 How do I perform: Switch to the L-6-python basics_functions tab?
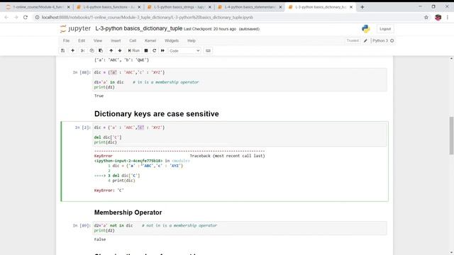[109, 7]
